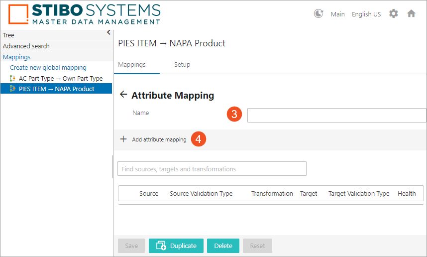Click the Duplicate button
The height and width of the screenshot is (257, 427).
(x=176, y=246)
